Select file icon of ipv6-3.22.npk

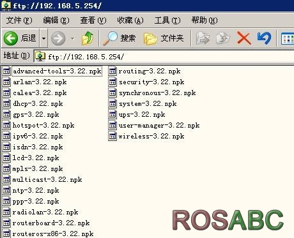tap(6, 136)
